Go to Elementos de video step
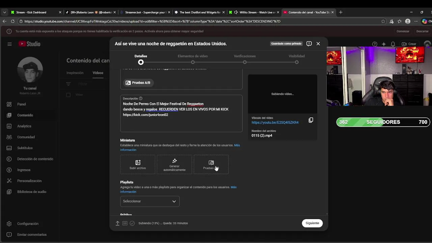 (x=193, y=59)
